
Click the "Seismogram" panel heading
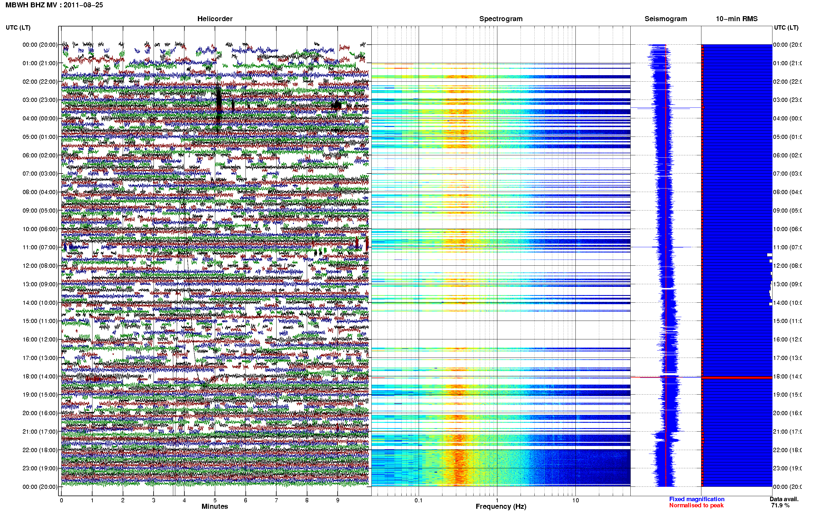(666, 19)
